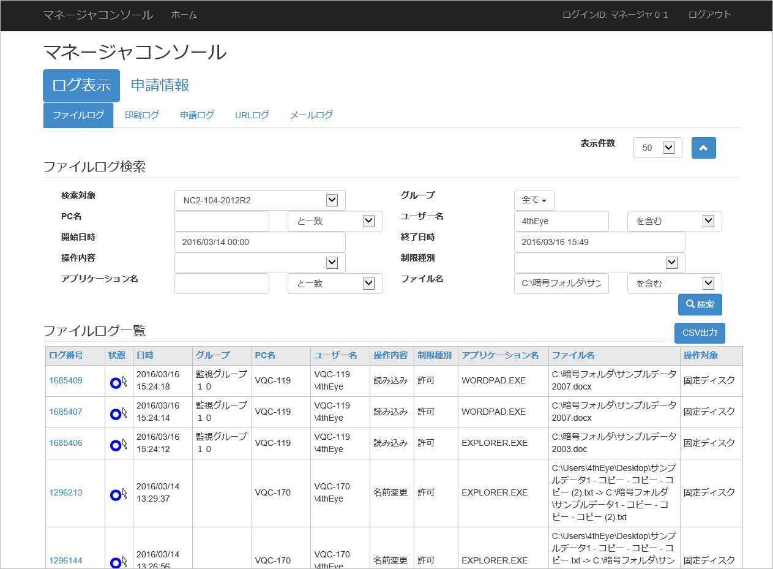Open アプリケーション名 condition dropdown と一致

pos(335,284)
